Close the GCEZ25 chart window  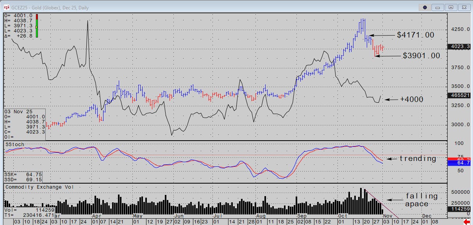tap(464, 7)
